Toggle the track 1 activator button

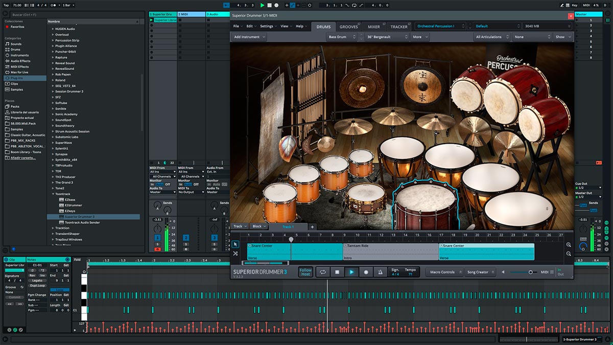tap(157, 237)
